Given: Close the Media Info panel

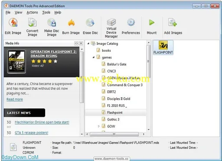Looking at the screenshot, I should click(81, 43).
